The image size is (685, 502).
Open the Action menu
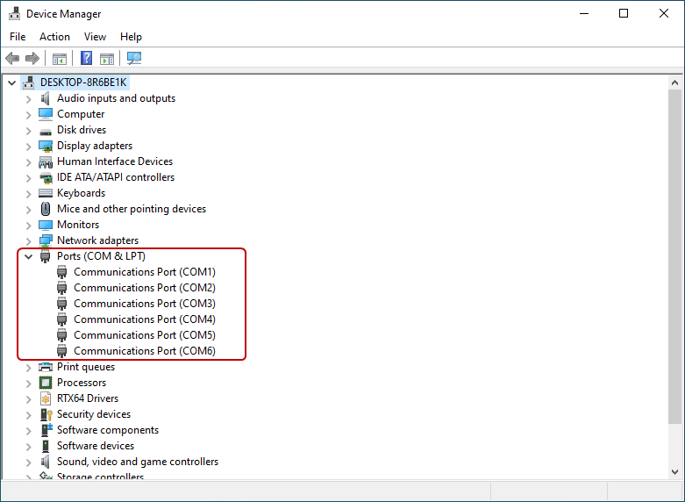tap(54, 37)
